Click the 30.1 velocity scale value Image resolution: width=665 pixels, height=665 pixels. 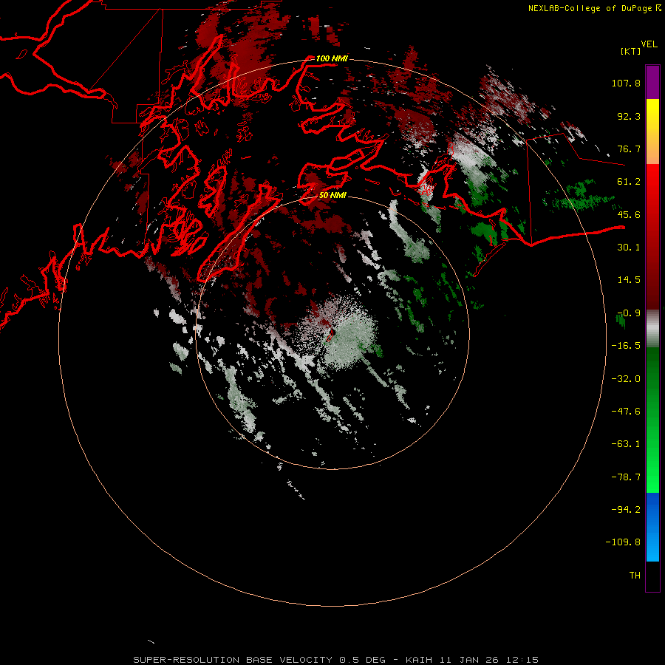tap(629, 248)
